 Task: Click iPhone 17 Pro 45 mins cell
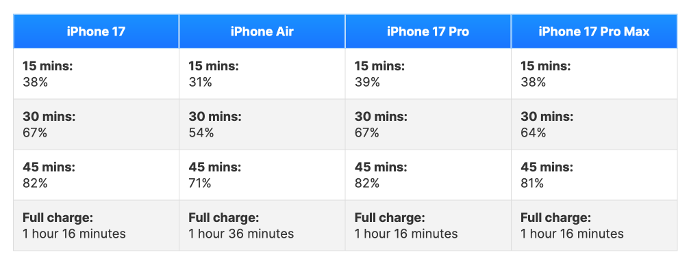428,176
